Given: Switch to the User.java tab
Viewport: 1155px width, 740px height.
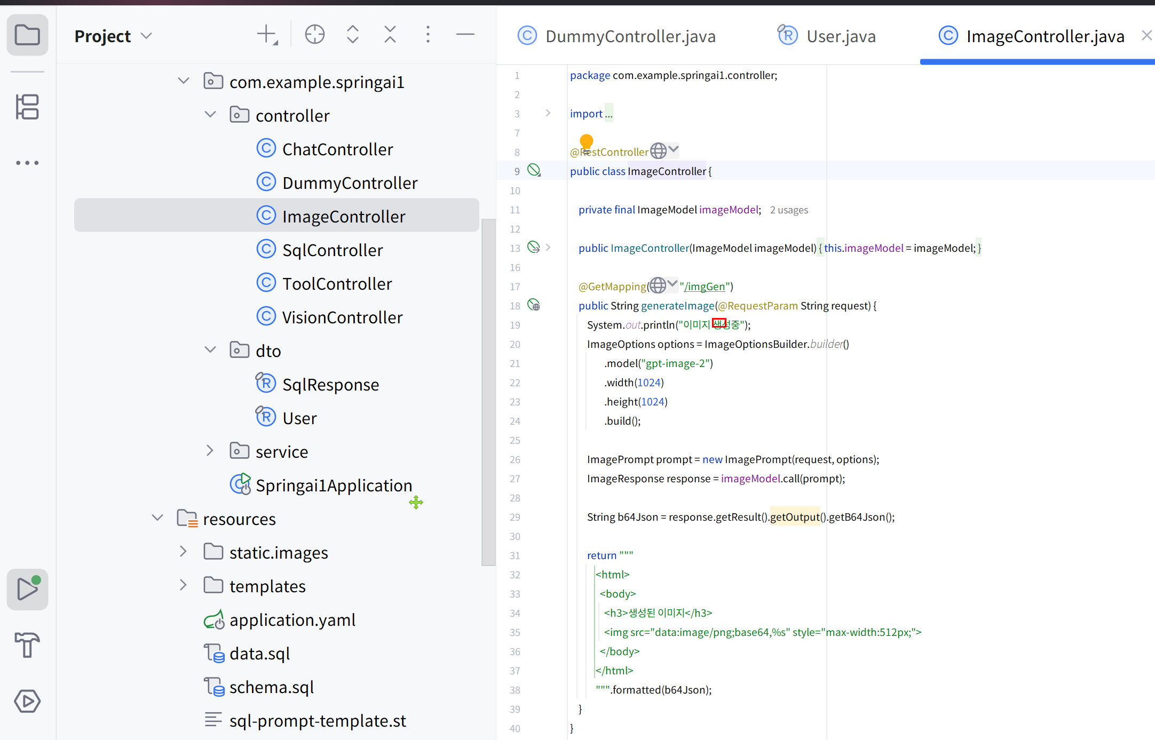Looking at the screenshot, I should 827,36.
